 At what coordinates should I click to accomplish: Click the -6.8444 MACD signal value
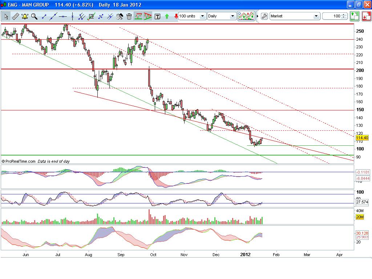click(x=363, y=178)
